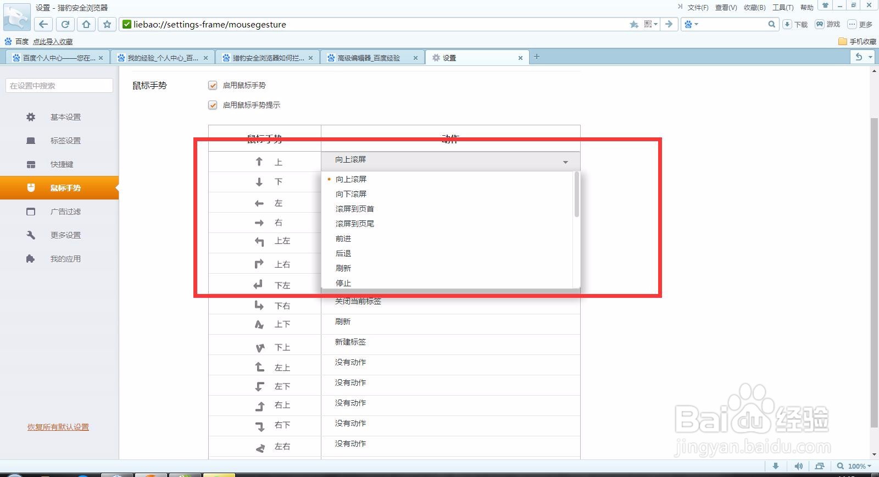Click the go arrow beside address bar
The width and height of the screenshot is (879, 477).
(x=669, y=24)
